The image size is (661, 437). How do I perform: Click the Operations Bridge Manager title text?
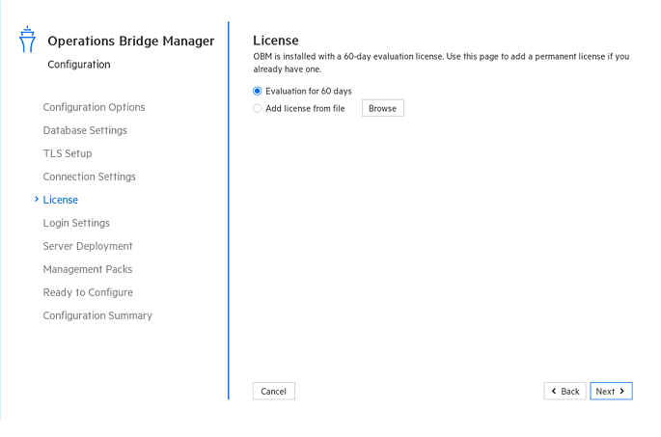click(130, 41)
